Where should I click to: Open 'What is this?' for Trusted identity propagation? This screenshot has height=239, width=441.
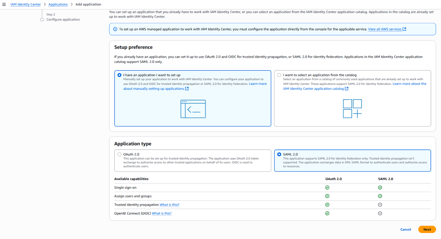(x=169, y=205)
